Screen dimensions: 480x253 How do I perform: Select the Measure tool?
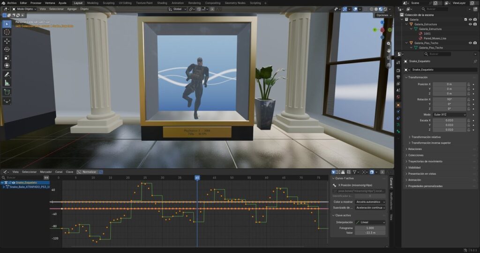(7, 83)
